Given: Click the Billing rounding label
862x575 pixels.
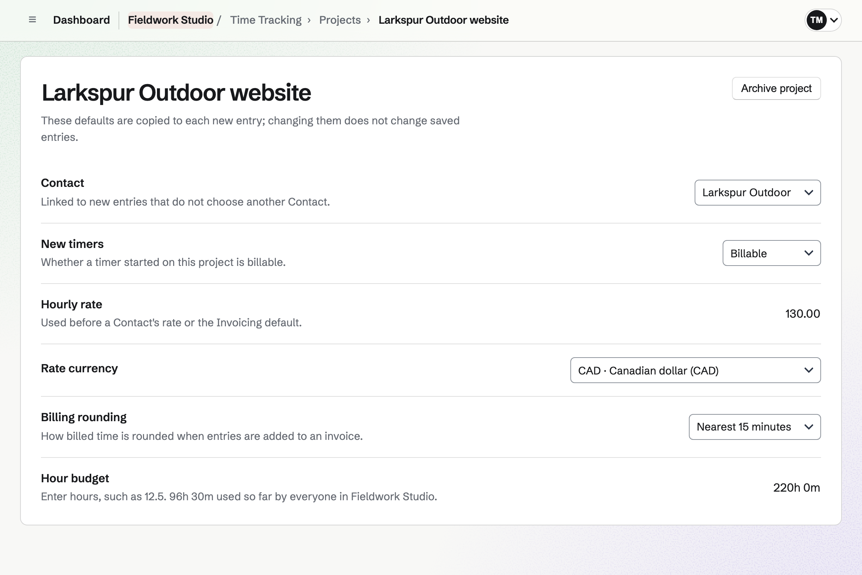Looking at the screenshot, I should 84,417.
